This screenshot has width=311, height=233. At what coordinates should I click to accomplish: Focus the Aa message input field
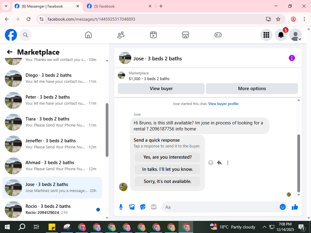(220, 207)
